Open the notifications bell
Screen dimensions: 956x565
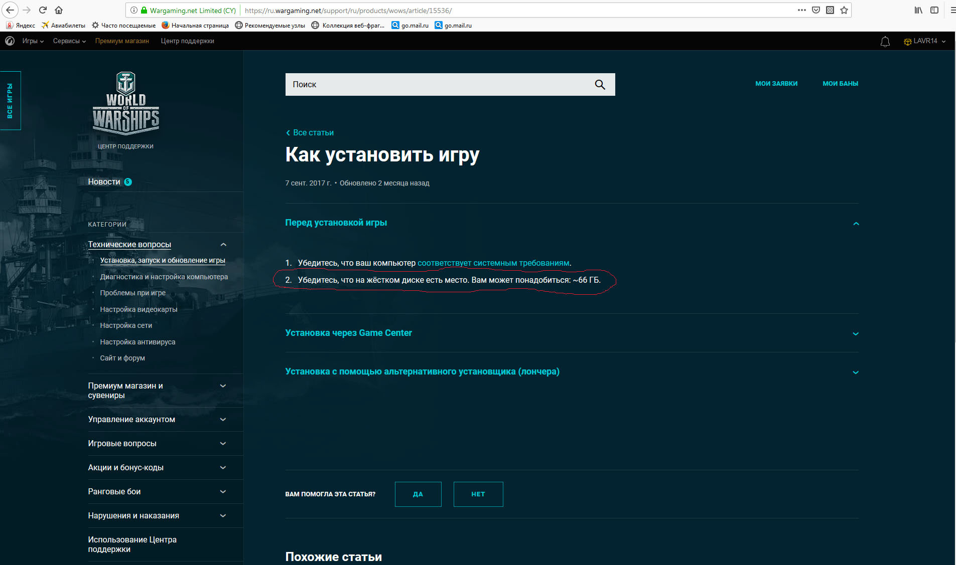click(885, 42)
